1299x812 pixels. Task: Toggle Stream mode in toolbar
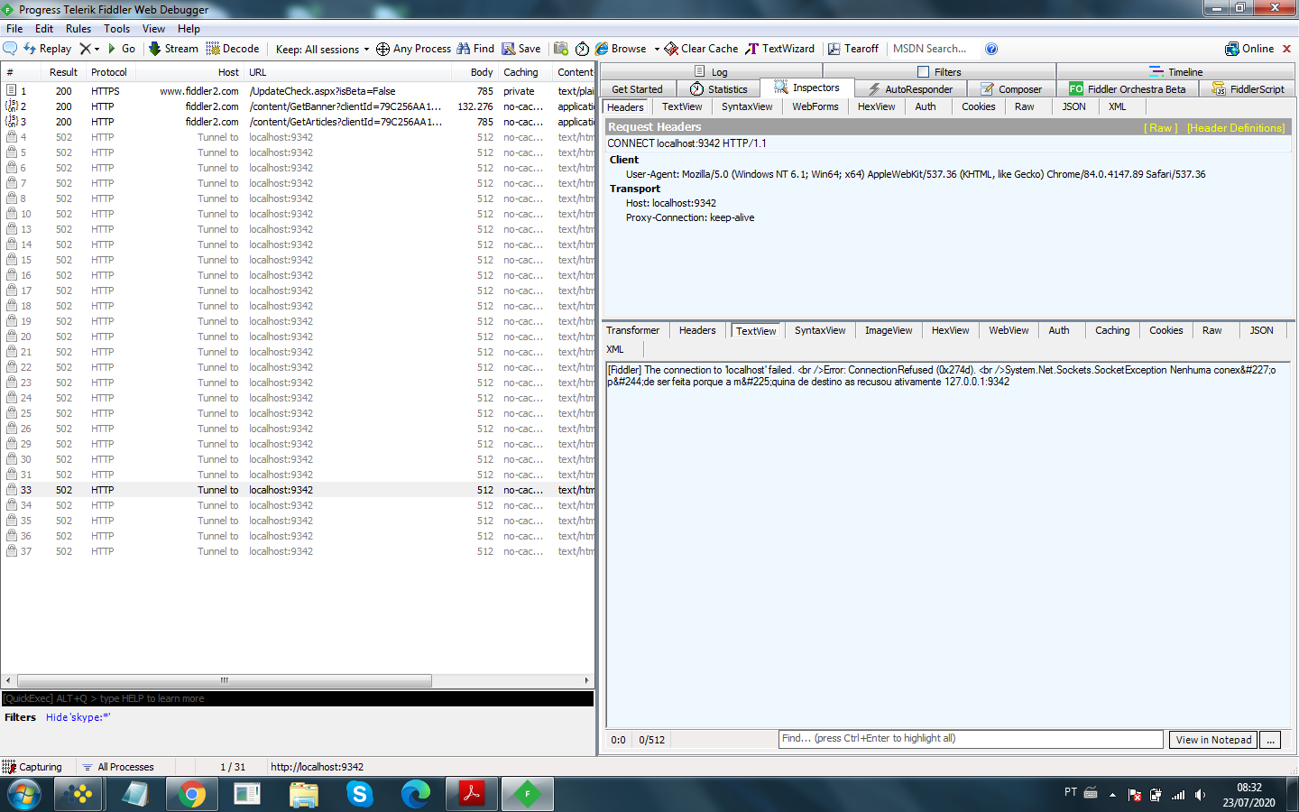point(173,49)
